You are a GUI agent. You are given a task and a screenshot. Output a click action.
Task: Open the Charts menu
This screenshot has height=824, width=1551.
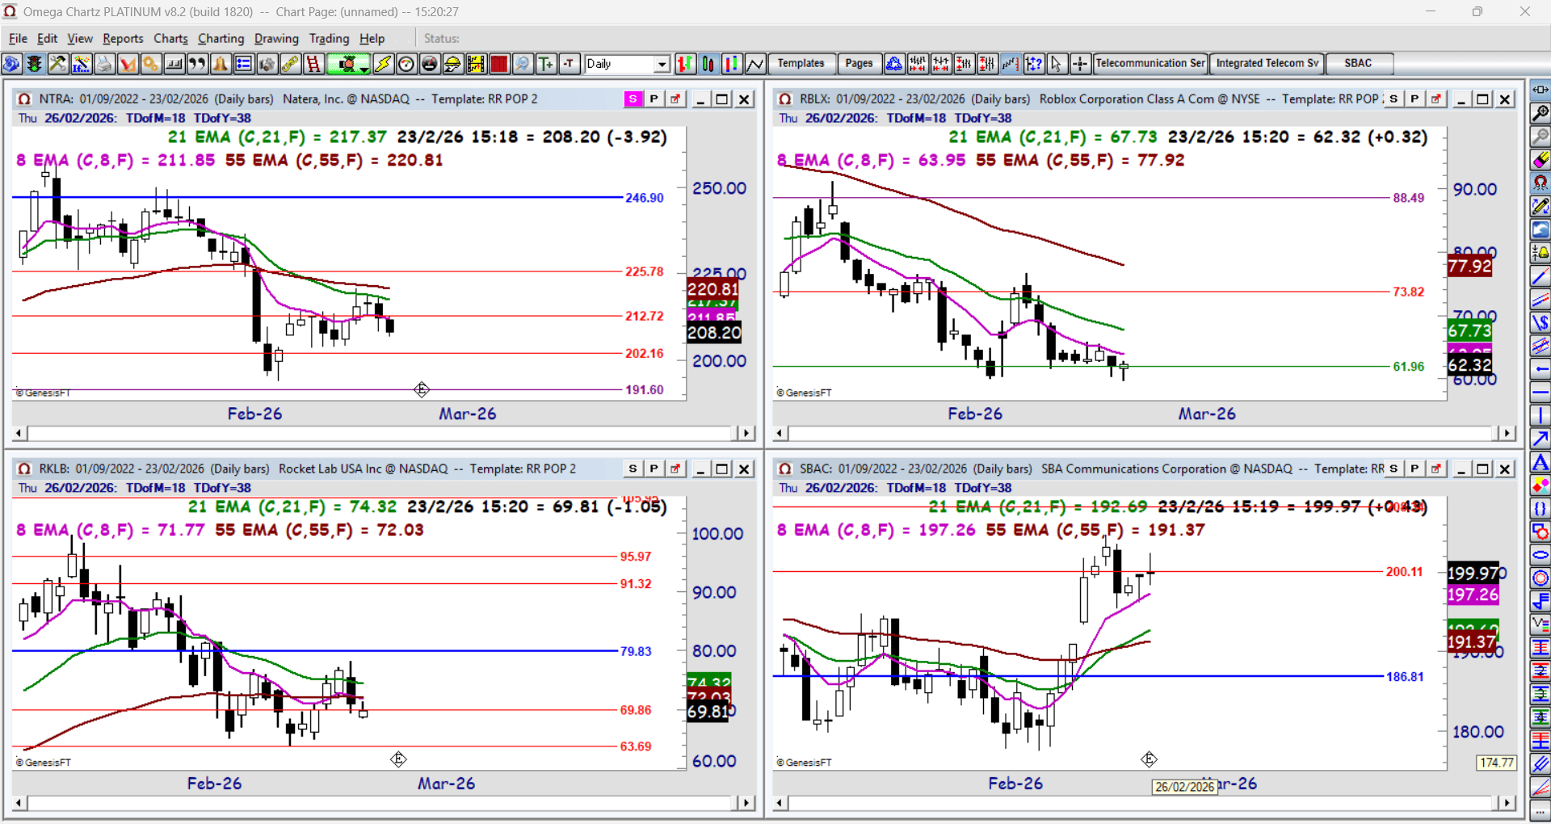[x=170, y=38]
